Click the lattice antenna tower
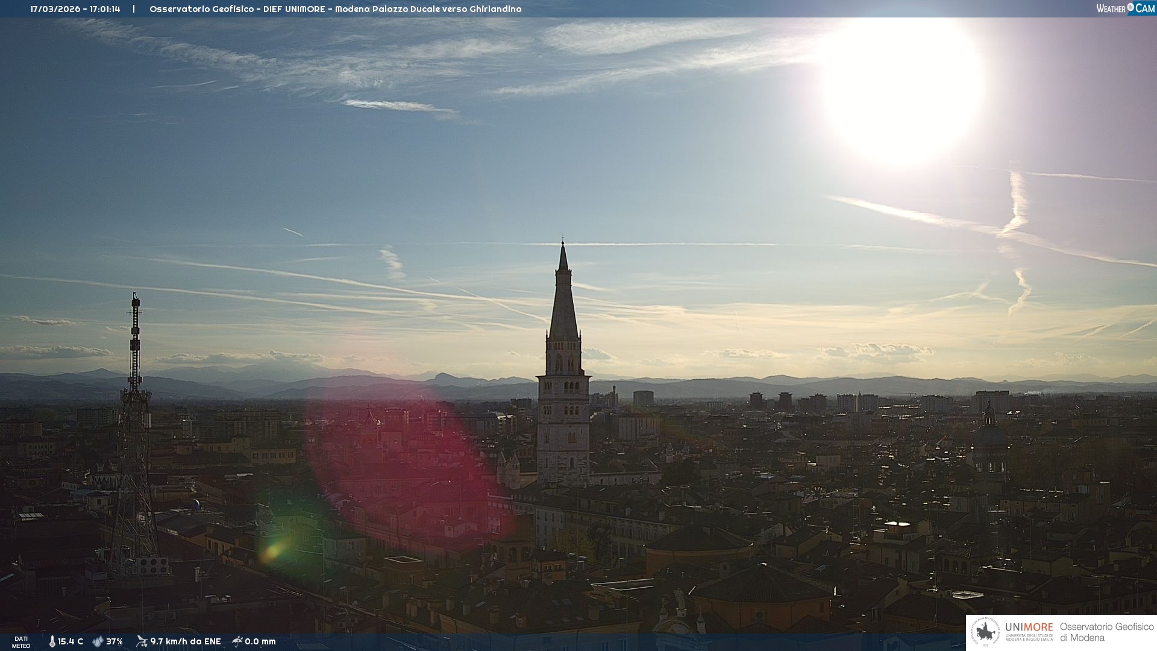This screenshot has height=651, width=1157. 134,434
